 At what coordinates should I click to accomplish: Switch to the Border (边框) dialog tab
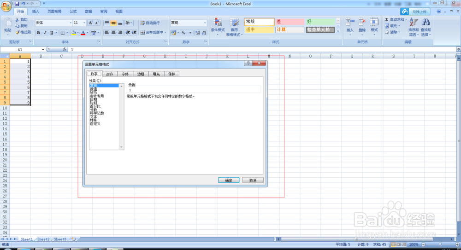pyautogui.click(x=141, y=74)
